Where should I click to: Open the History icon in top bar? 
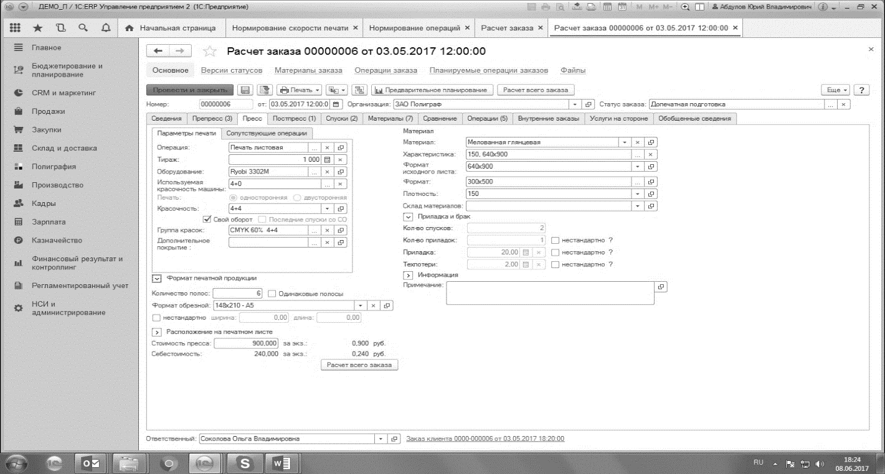click(x=60, y=28)
